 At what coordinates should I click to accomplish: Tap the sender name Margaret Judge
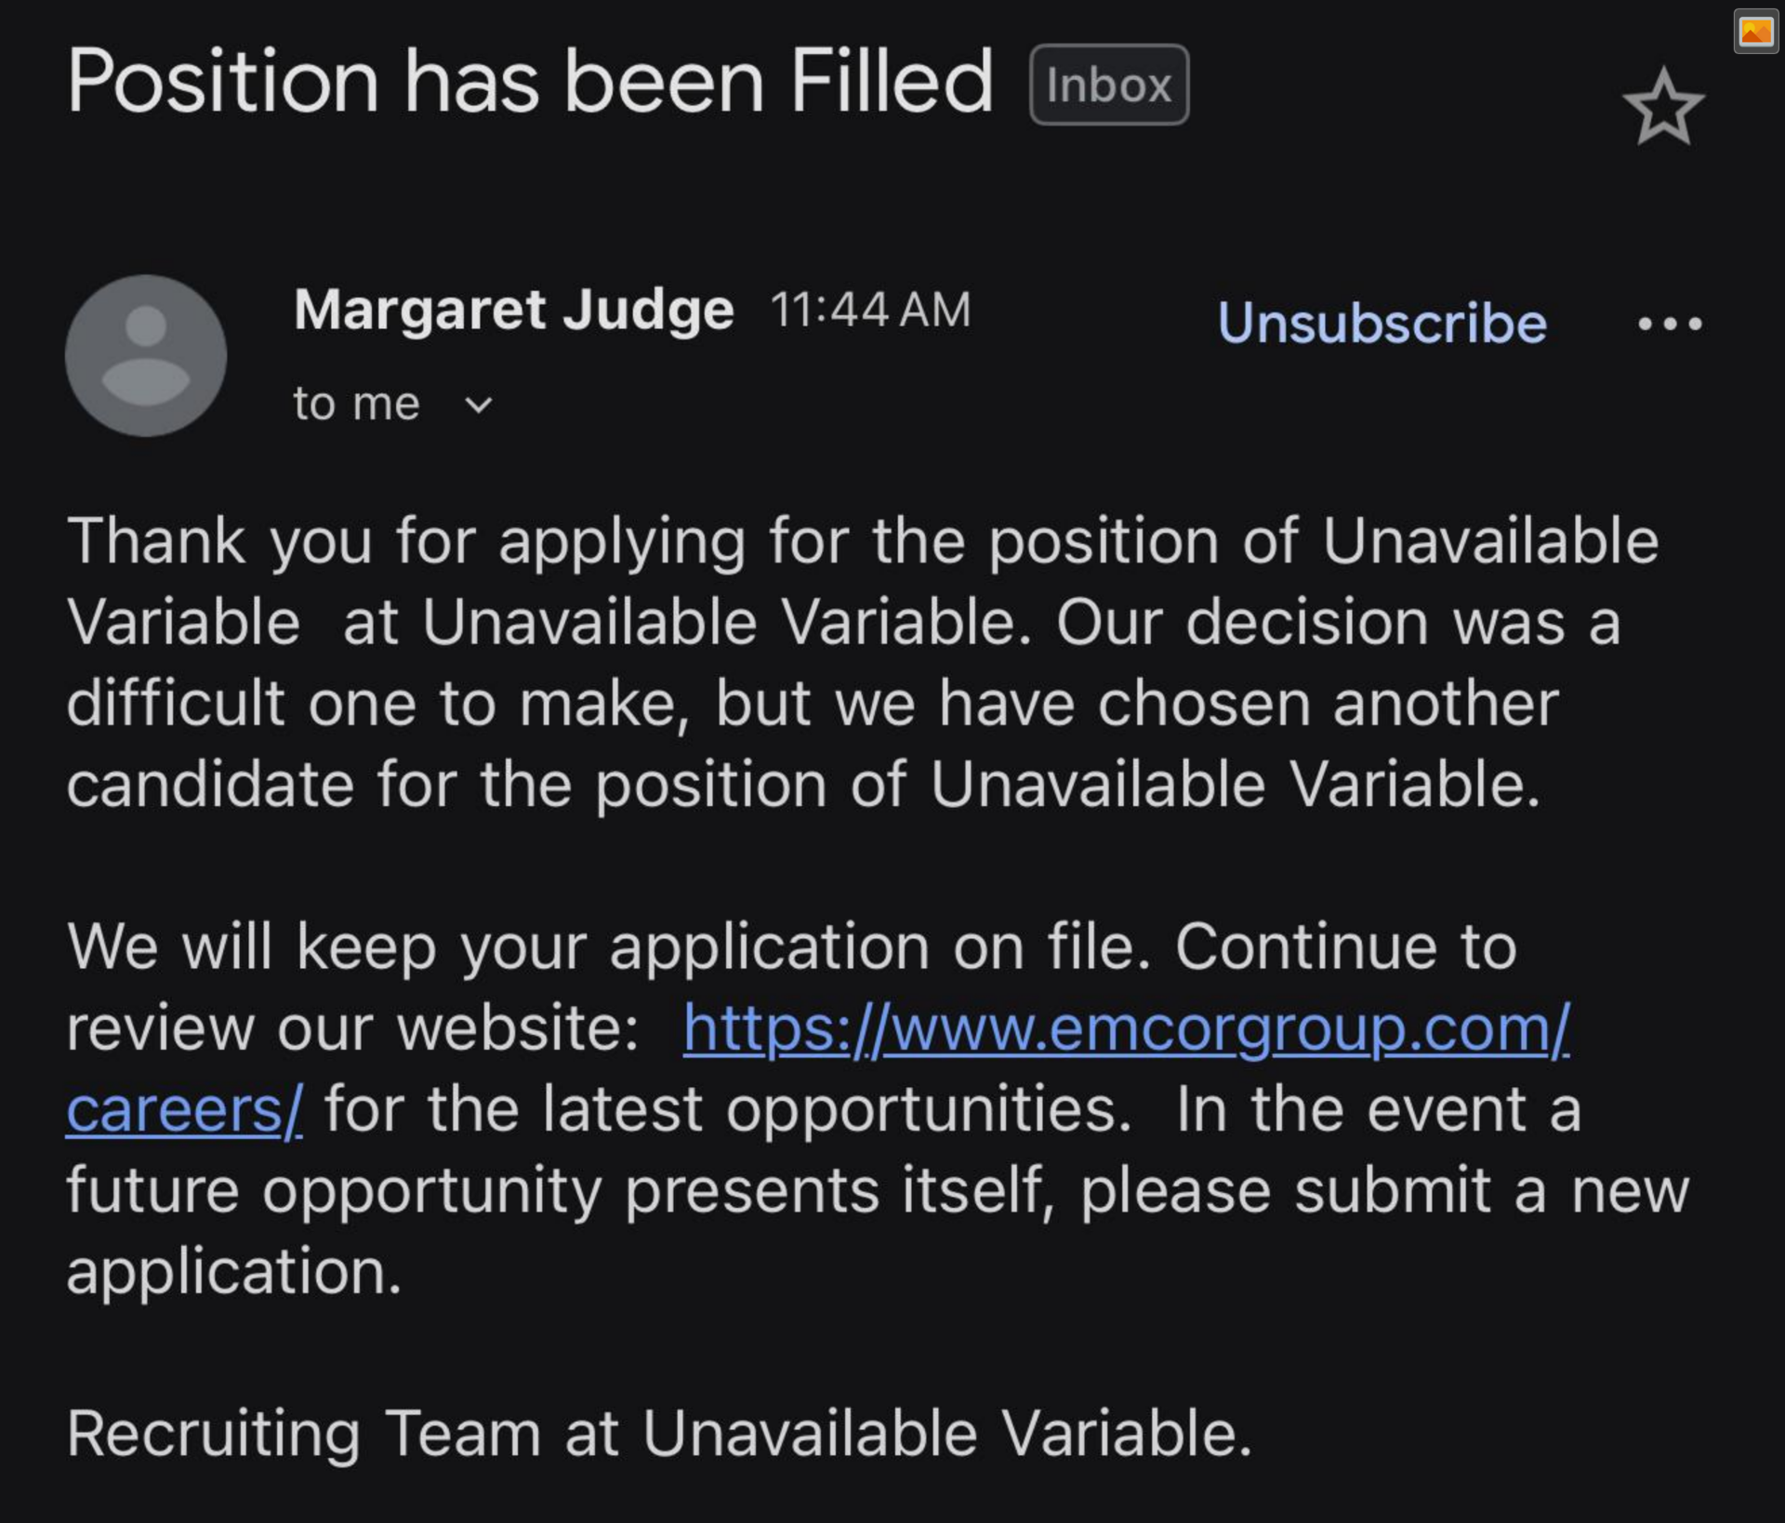coord(513,310)
